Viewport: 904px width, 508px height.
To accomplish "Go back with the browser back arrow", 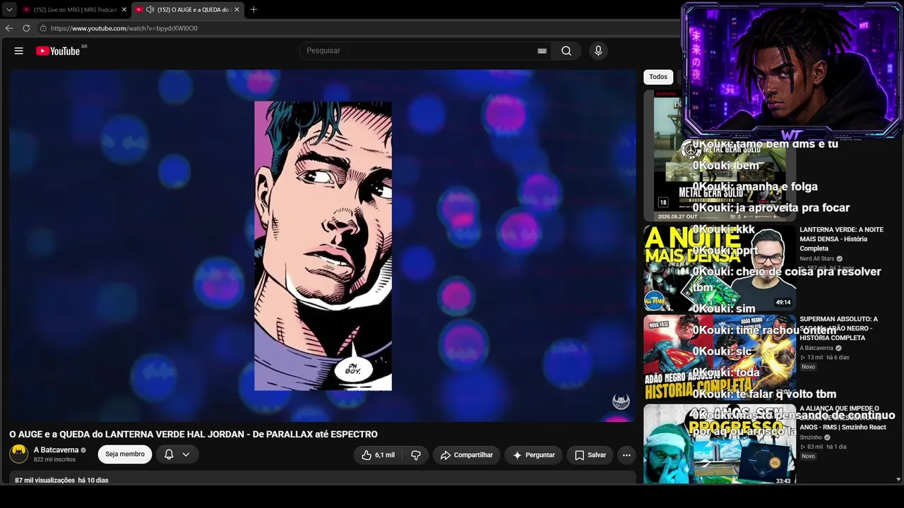I will [x=9, y=28].
